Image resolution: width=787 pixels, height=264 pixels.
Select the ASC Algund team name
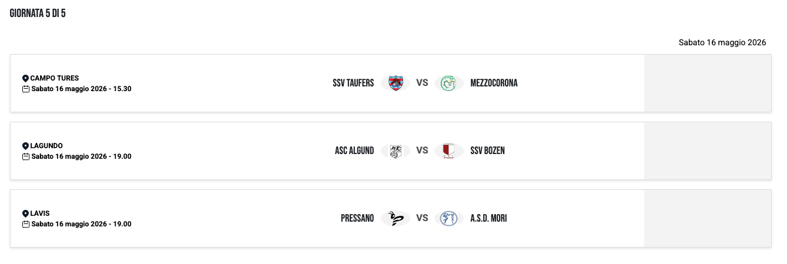tap(354, 151)
